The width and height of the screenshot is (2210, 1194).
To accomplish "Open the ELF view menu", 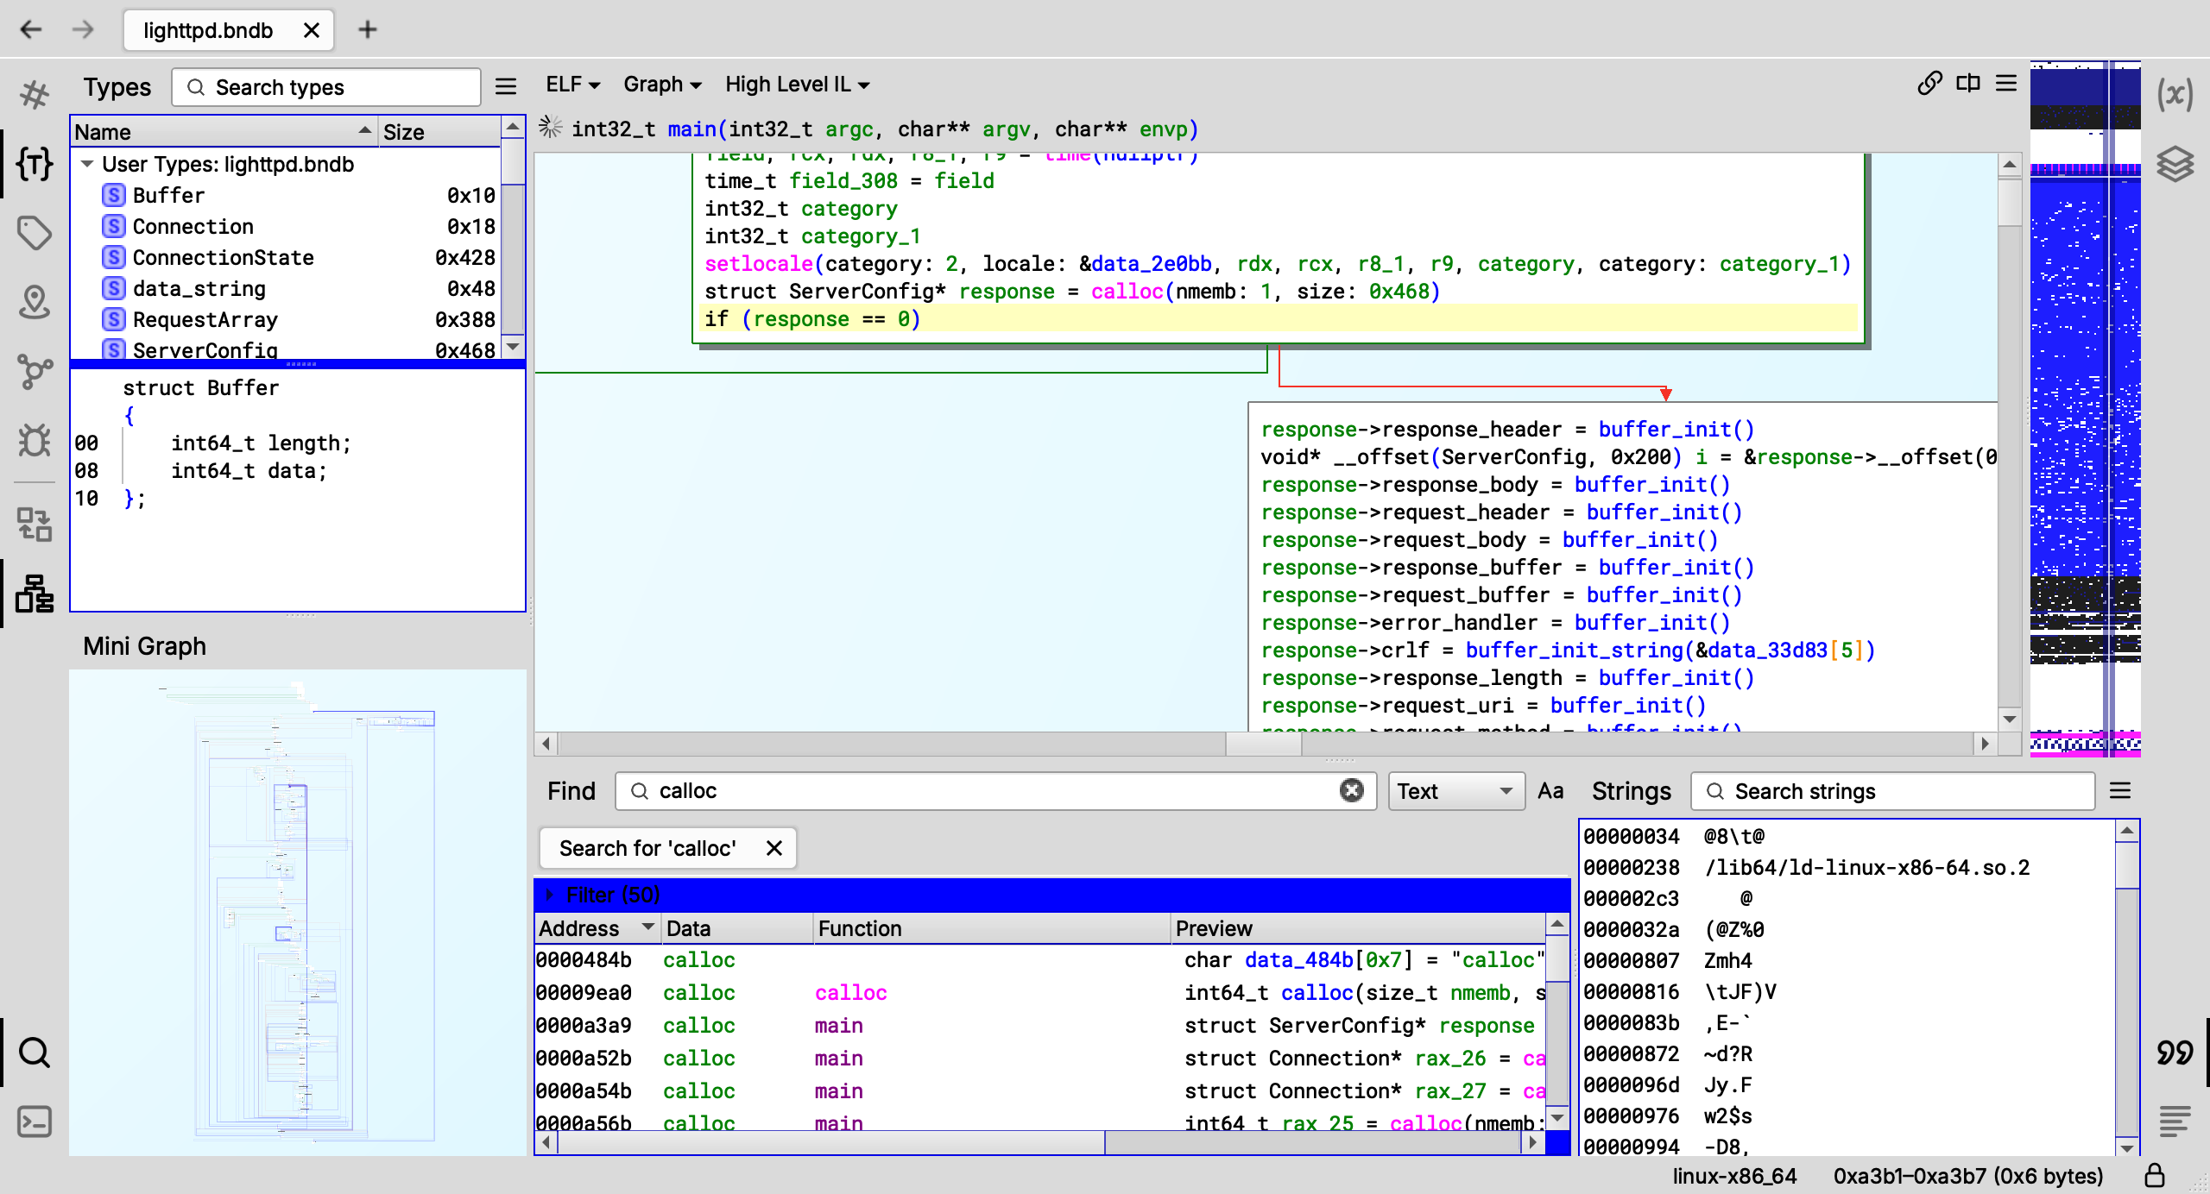I will click(572, 85).
